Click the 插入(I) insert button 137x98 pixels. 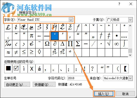coord(104,94)
